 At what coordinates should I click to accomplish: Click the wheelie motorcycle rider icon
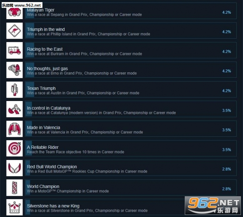point(15,70)
